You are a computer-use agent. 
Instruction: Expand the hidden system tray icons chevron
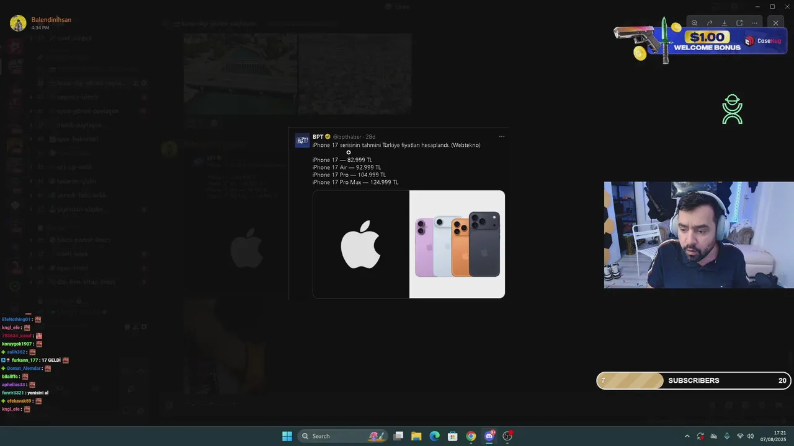coord(687,436)
